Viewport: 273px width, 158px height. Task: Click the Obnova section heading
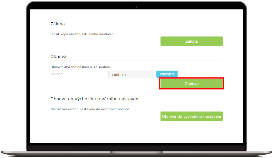[x=58, y=56]
